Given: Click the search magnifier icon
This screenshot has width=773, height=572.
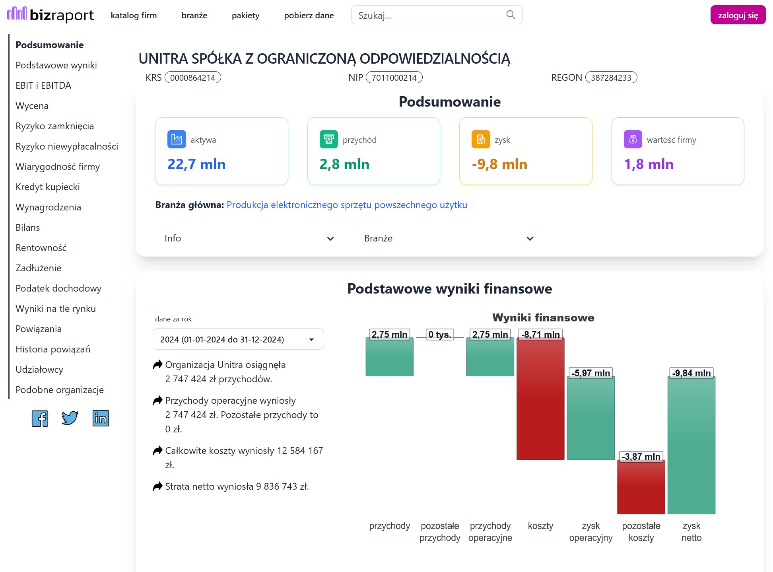Looking at the screenshot, I should [511, 15].
